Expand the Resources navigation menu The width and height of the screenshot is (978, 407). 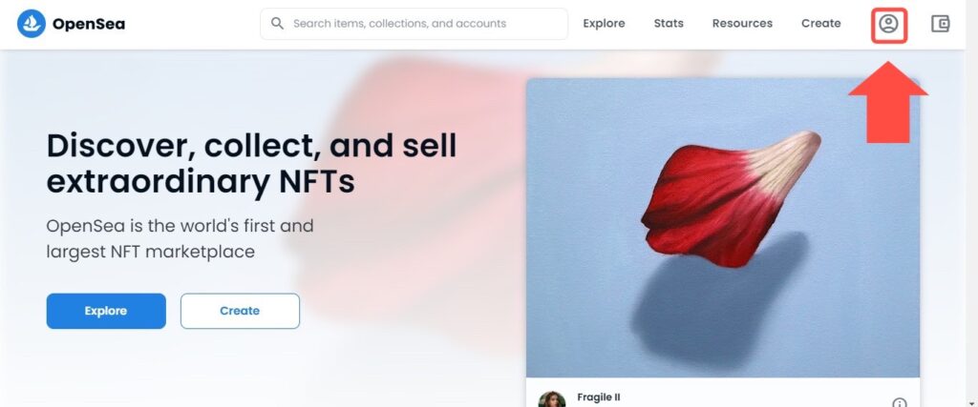(741, 24)
